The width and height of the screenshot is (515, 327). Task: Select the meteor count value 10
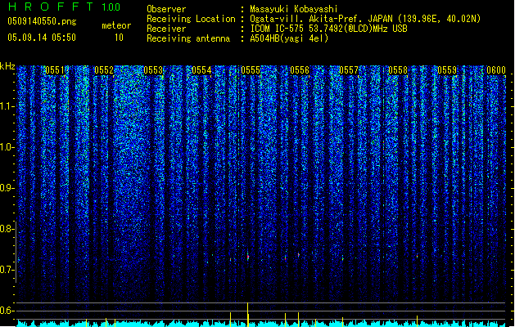119,38
